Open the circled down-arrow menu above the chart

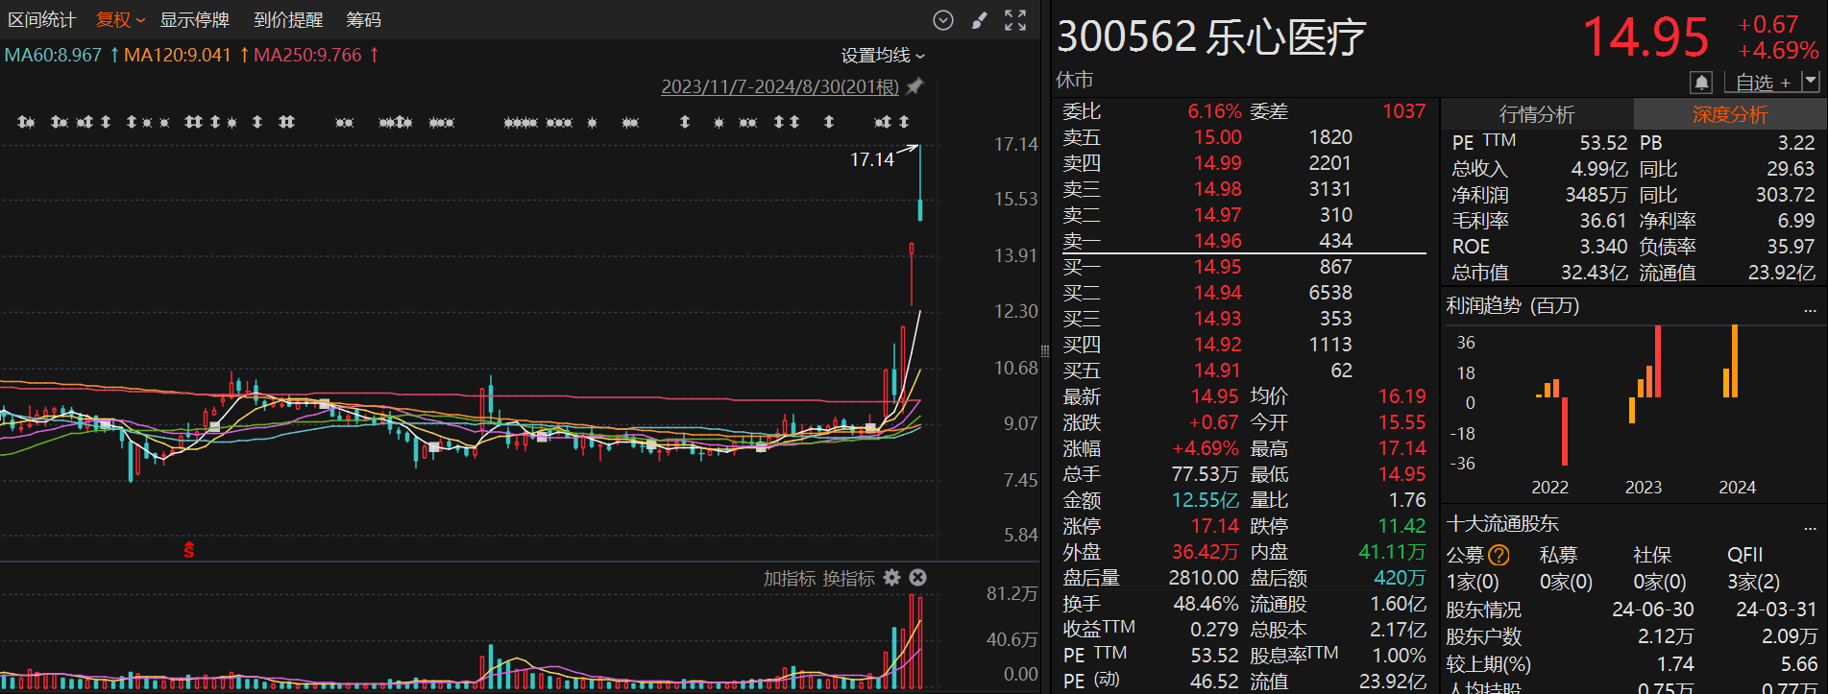(x=943, y=20)
